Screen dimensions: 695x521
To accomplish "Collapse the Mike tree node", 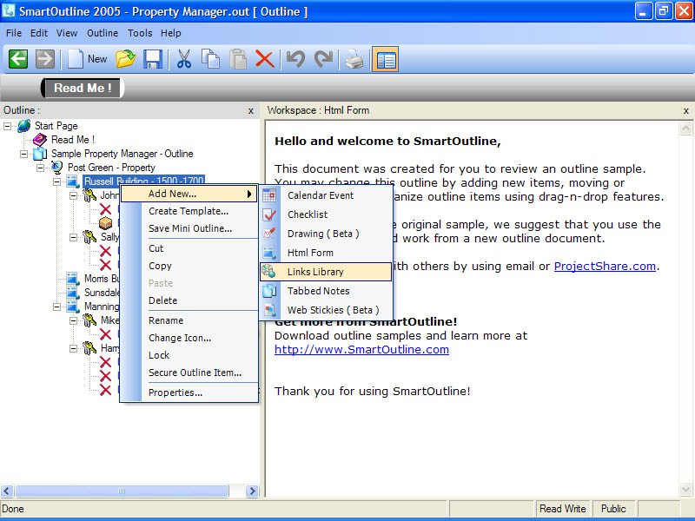I will point(74,320).
